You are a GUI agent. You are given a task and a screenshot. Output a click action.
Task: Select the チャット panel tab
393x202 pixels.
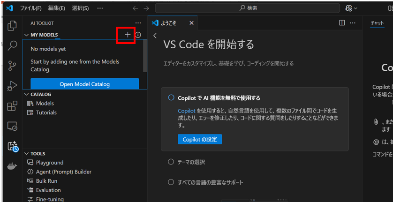point(377,23)
